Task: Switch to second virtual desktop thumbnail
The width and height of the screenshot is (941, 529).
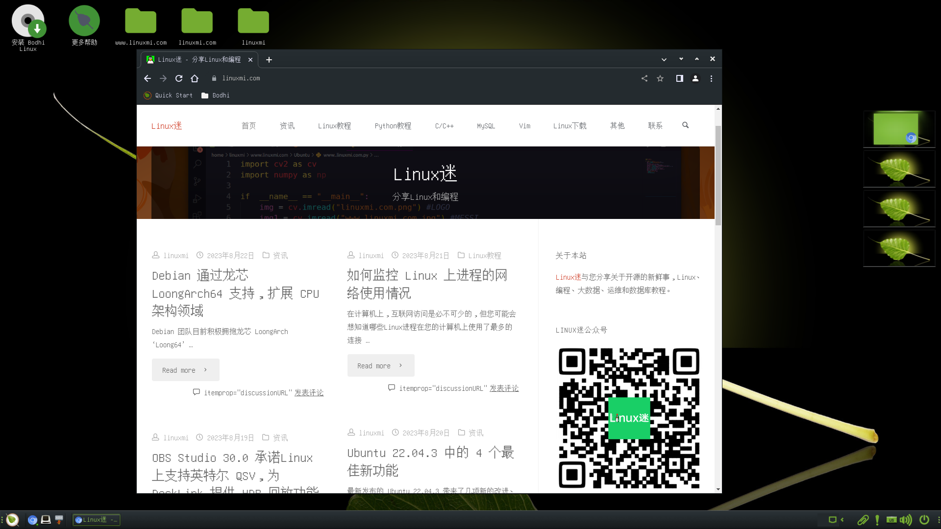Action: coord(899,168)
